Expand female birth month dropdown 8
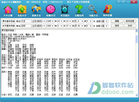 tap(61, 26)
